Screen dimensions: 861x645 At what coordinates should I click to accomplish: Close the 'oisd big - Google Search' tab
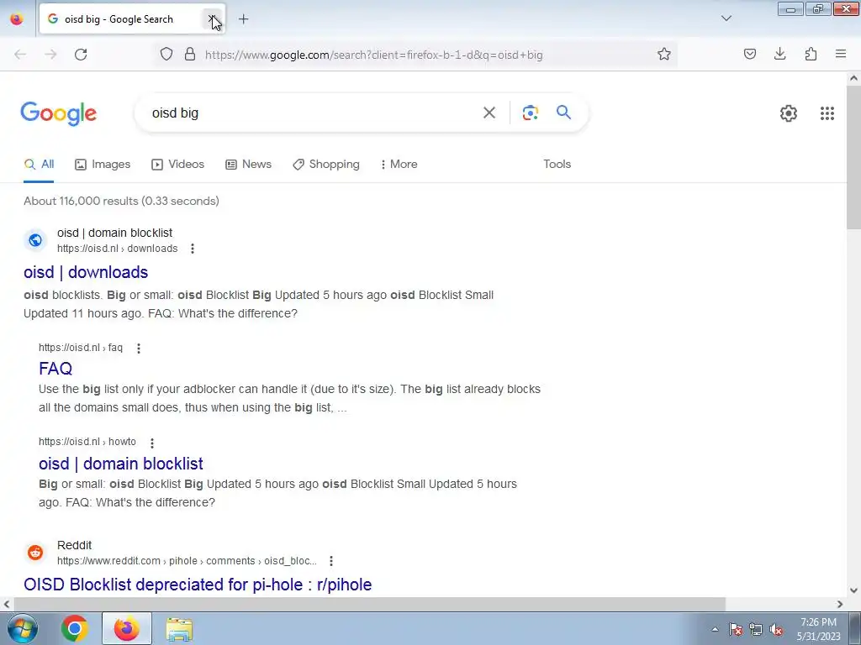tap(212, 19)
